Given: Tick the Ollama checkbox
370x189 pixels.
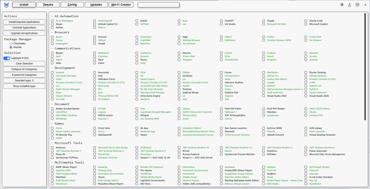Looking at the screenshot, I should pyautogui.click(x=95, y=27).
